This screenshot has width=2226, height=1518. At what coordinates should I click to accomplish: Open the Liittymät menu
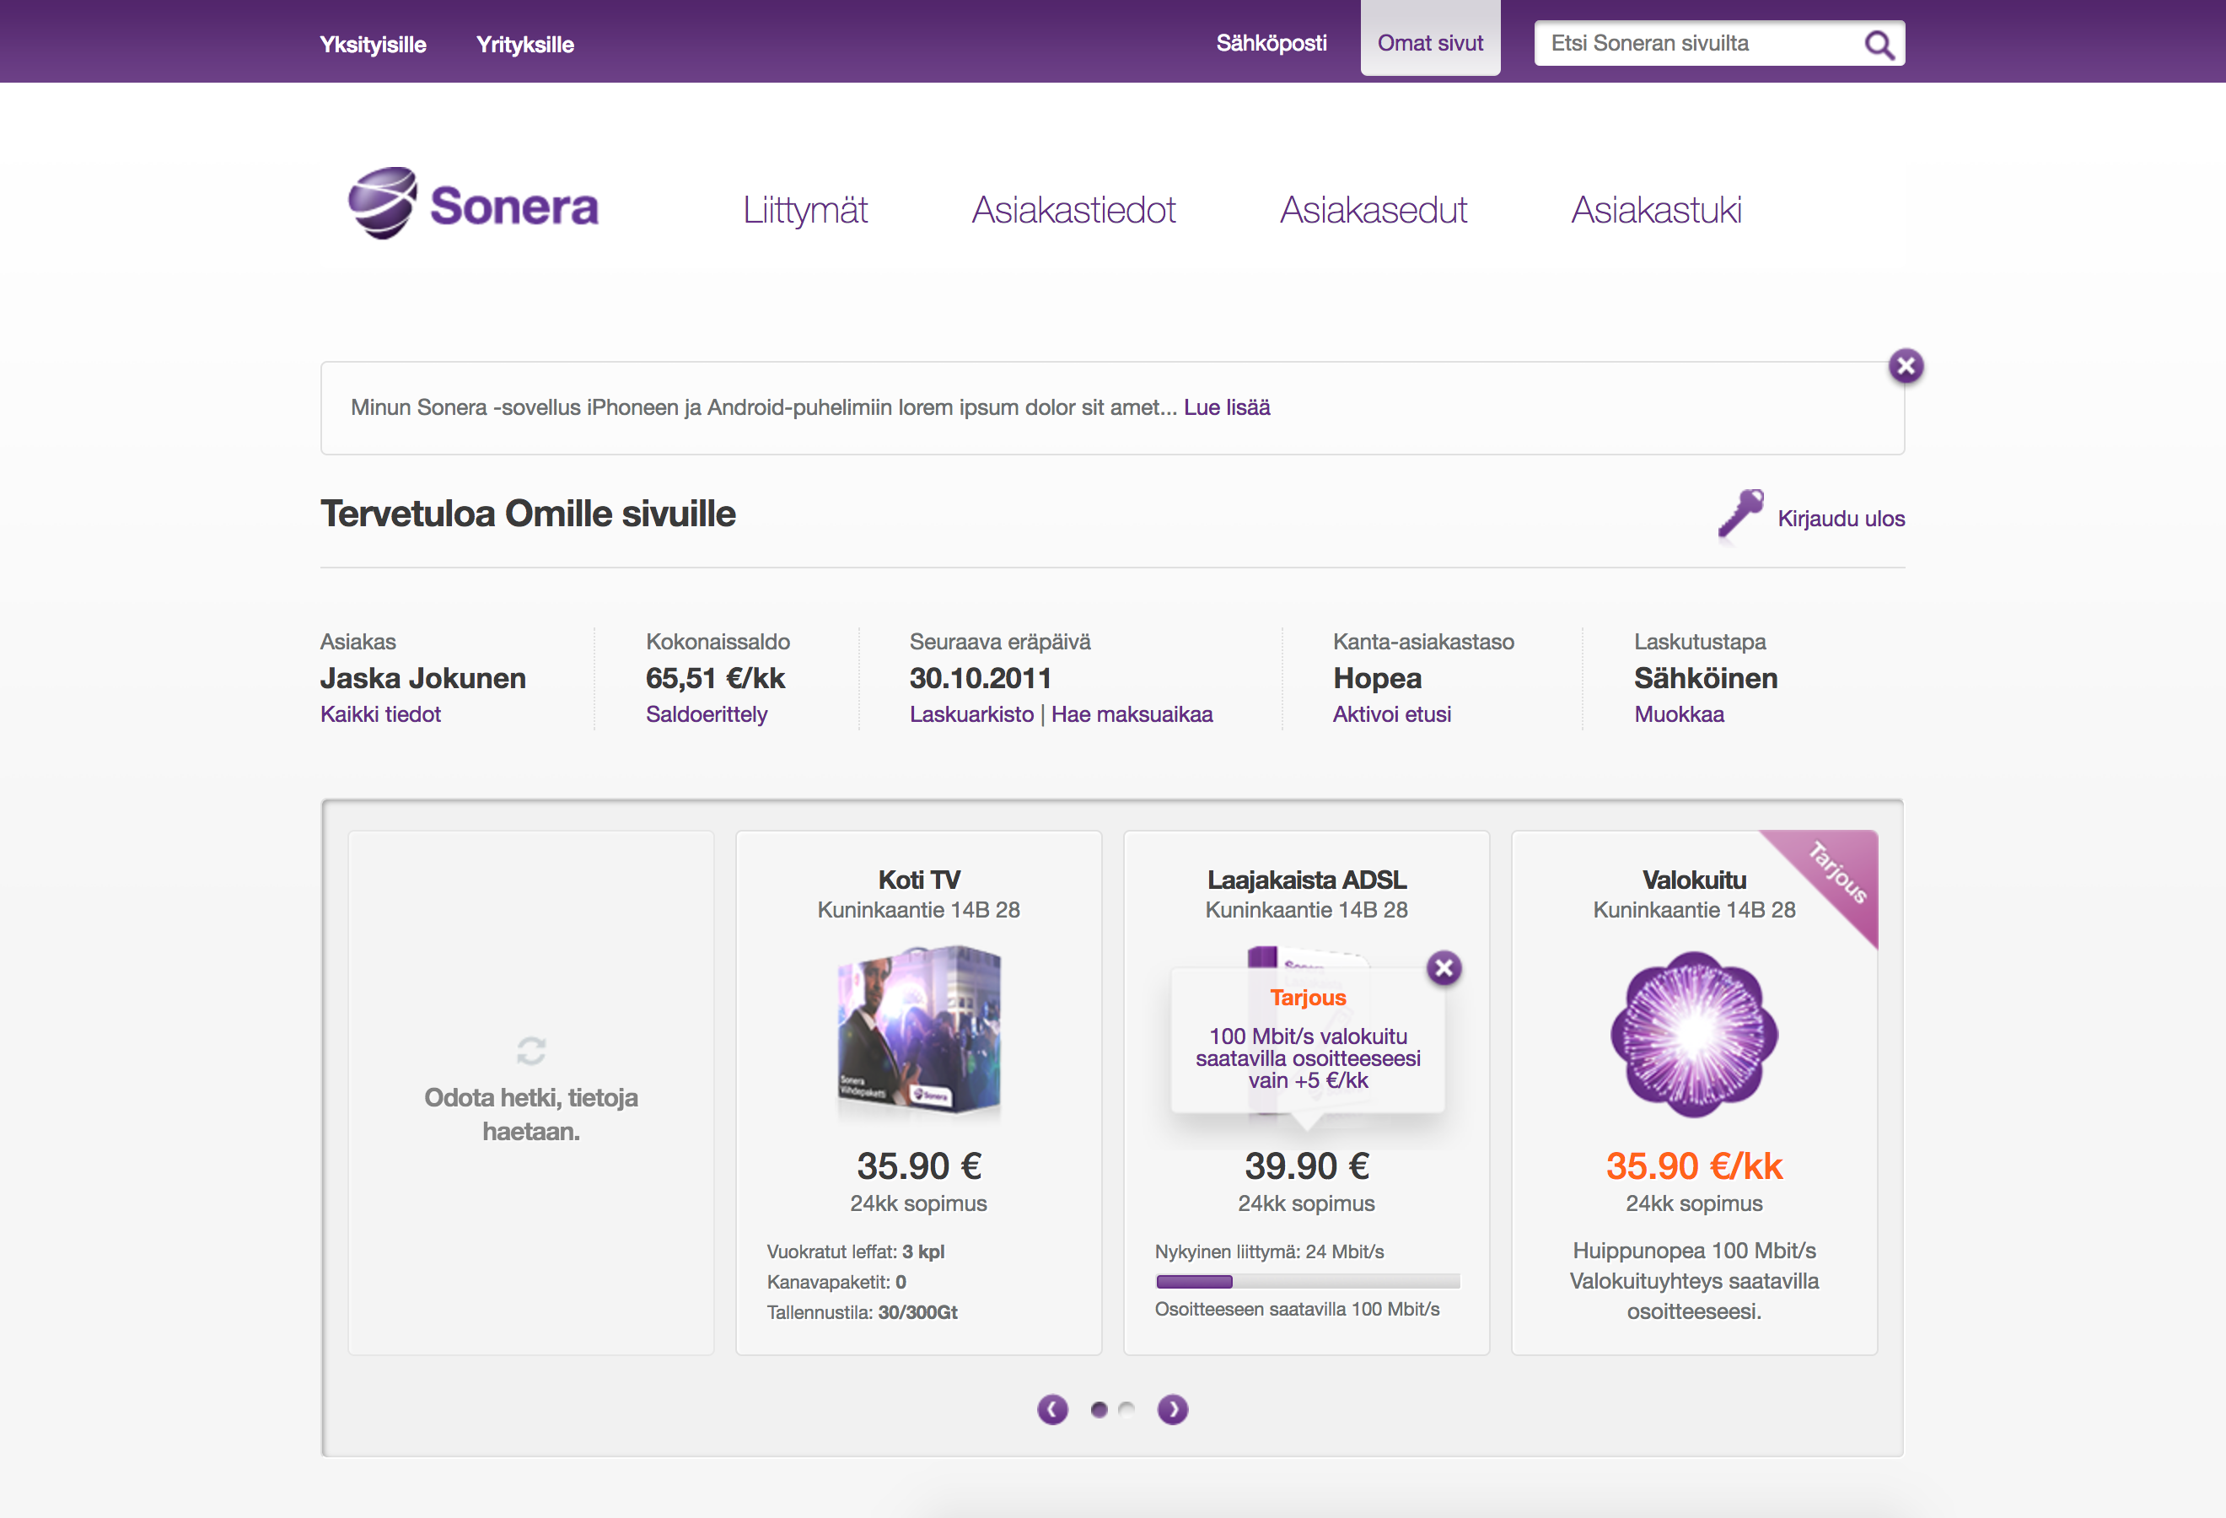click(x=804, y=210)
